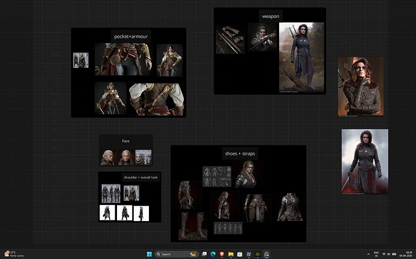Select the side-view armored woman image
This screenshot has width=416, height=259.
pos(225,206)
